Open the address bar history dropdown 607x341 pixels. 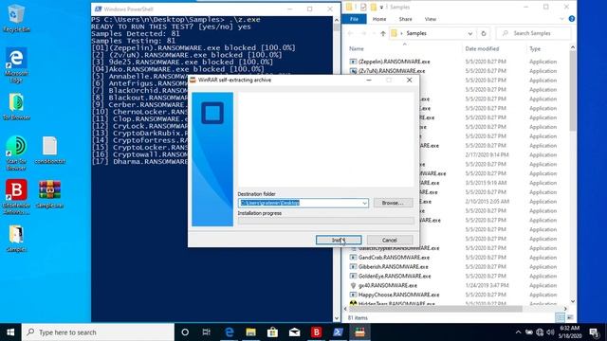coord(470,34)
